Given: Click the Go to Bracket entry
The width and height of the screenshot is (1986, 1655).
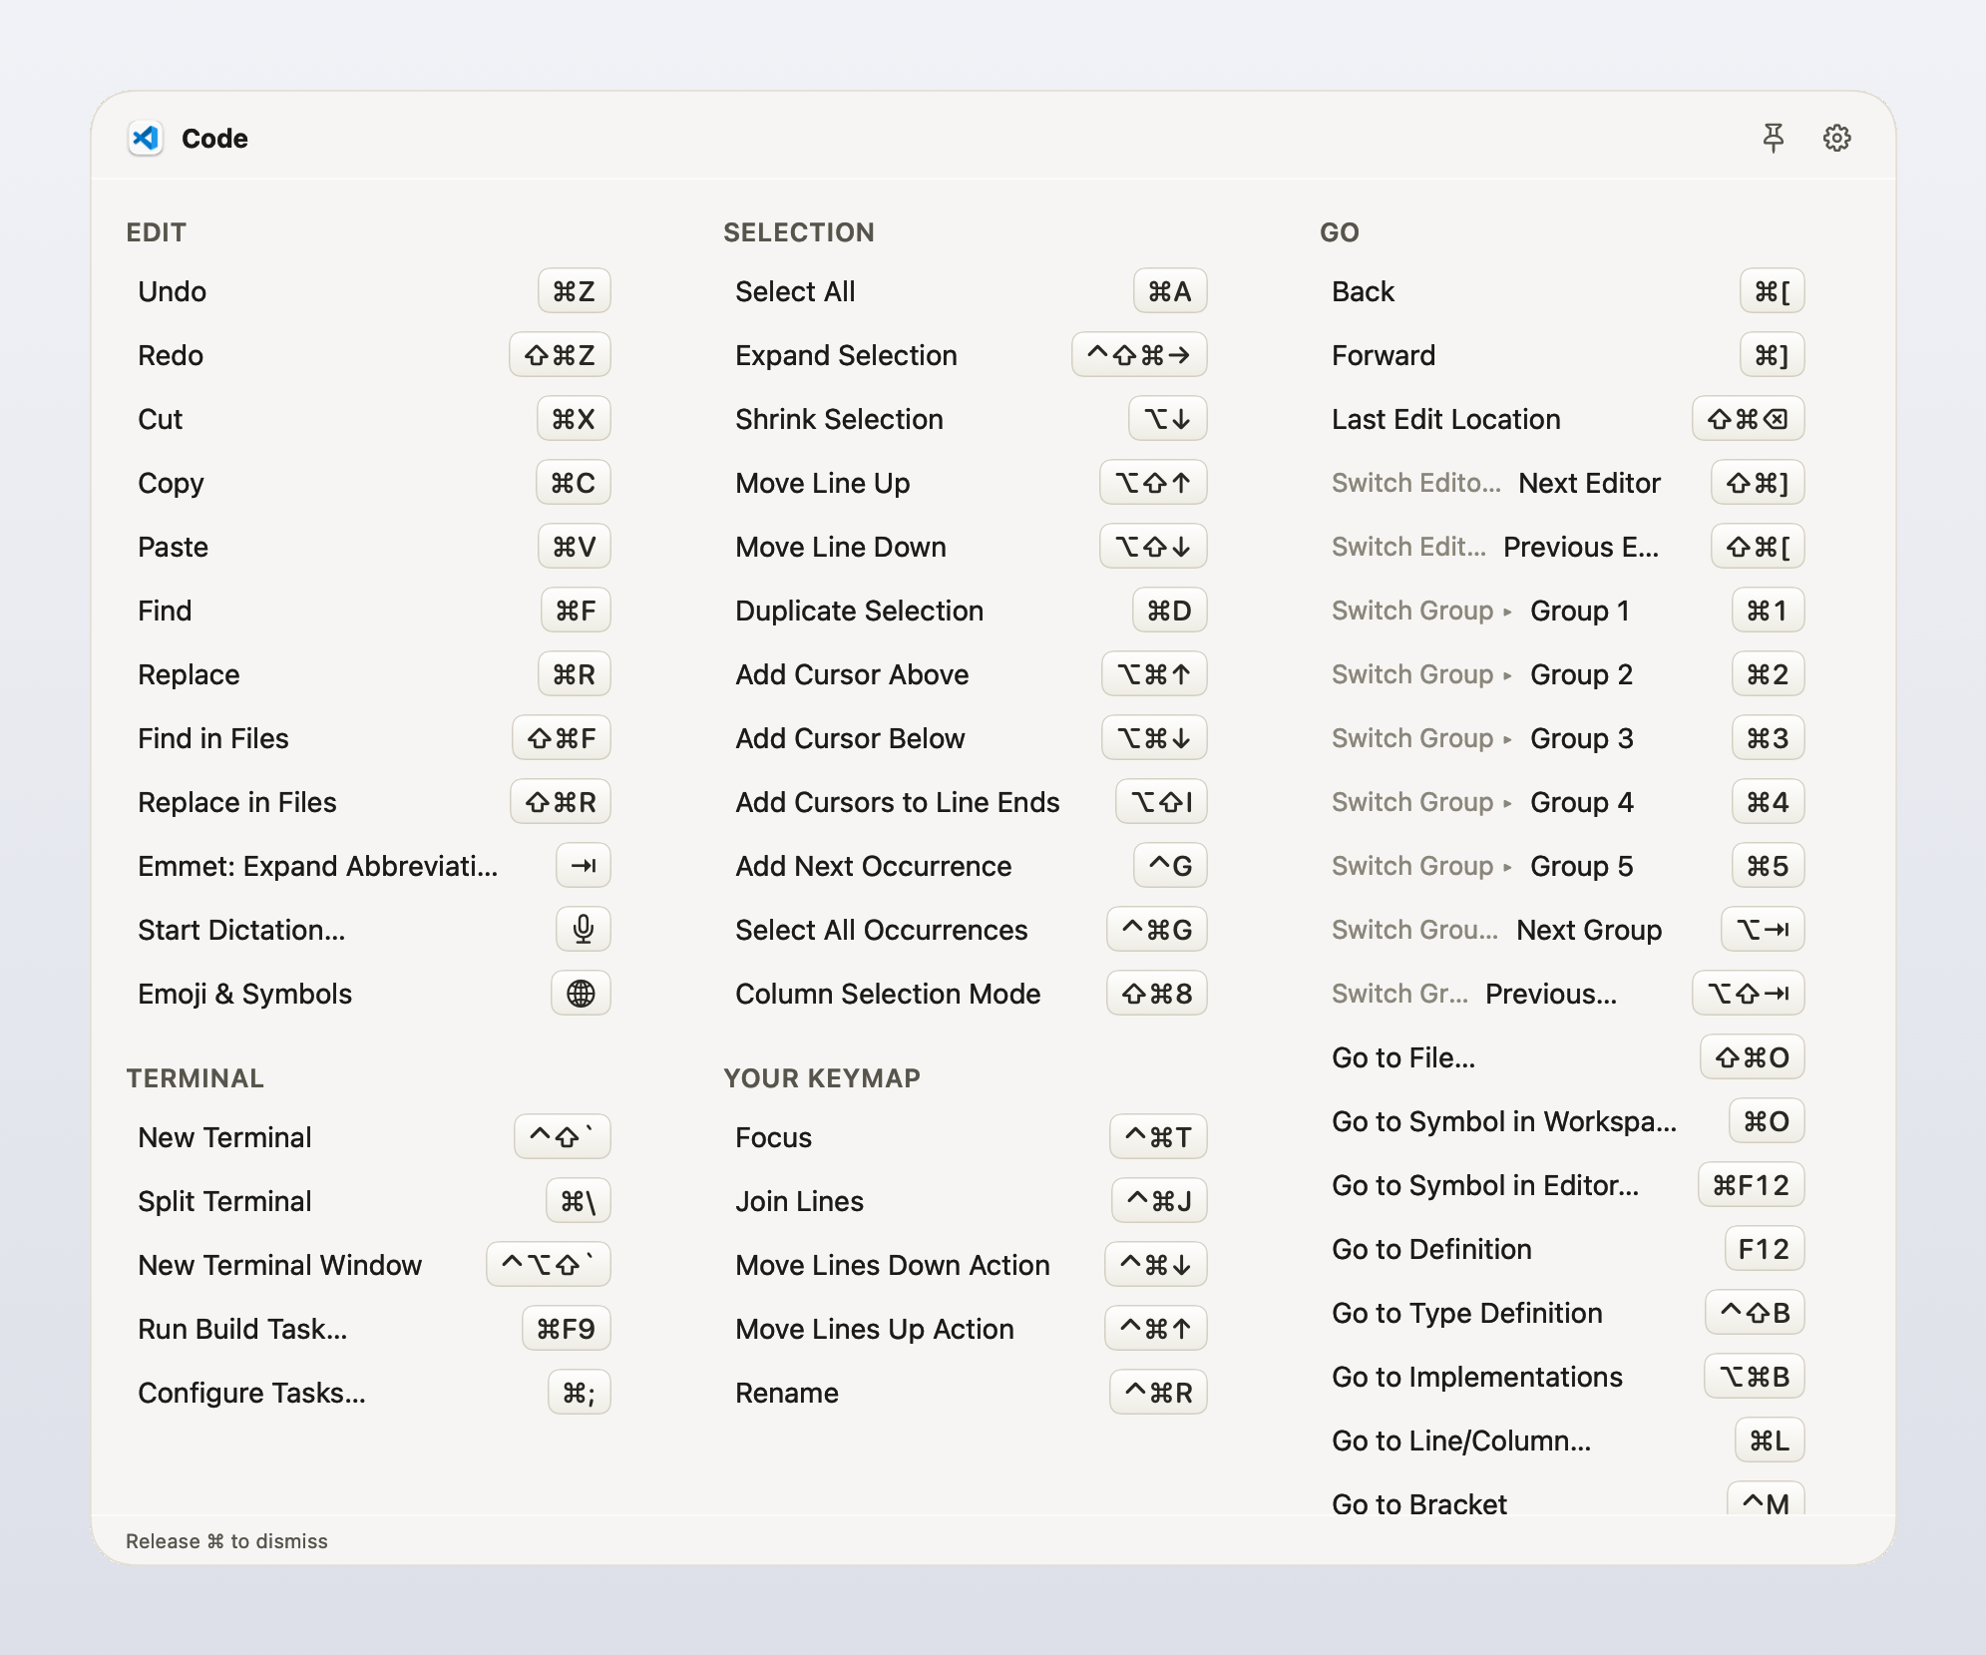Looking at the screenshot, I should click(1563, 1502).
